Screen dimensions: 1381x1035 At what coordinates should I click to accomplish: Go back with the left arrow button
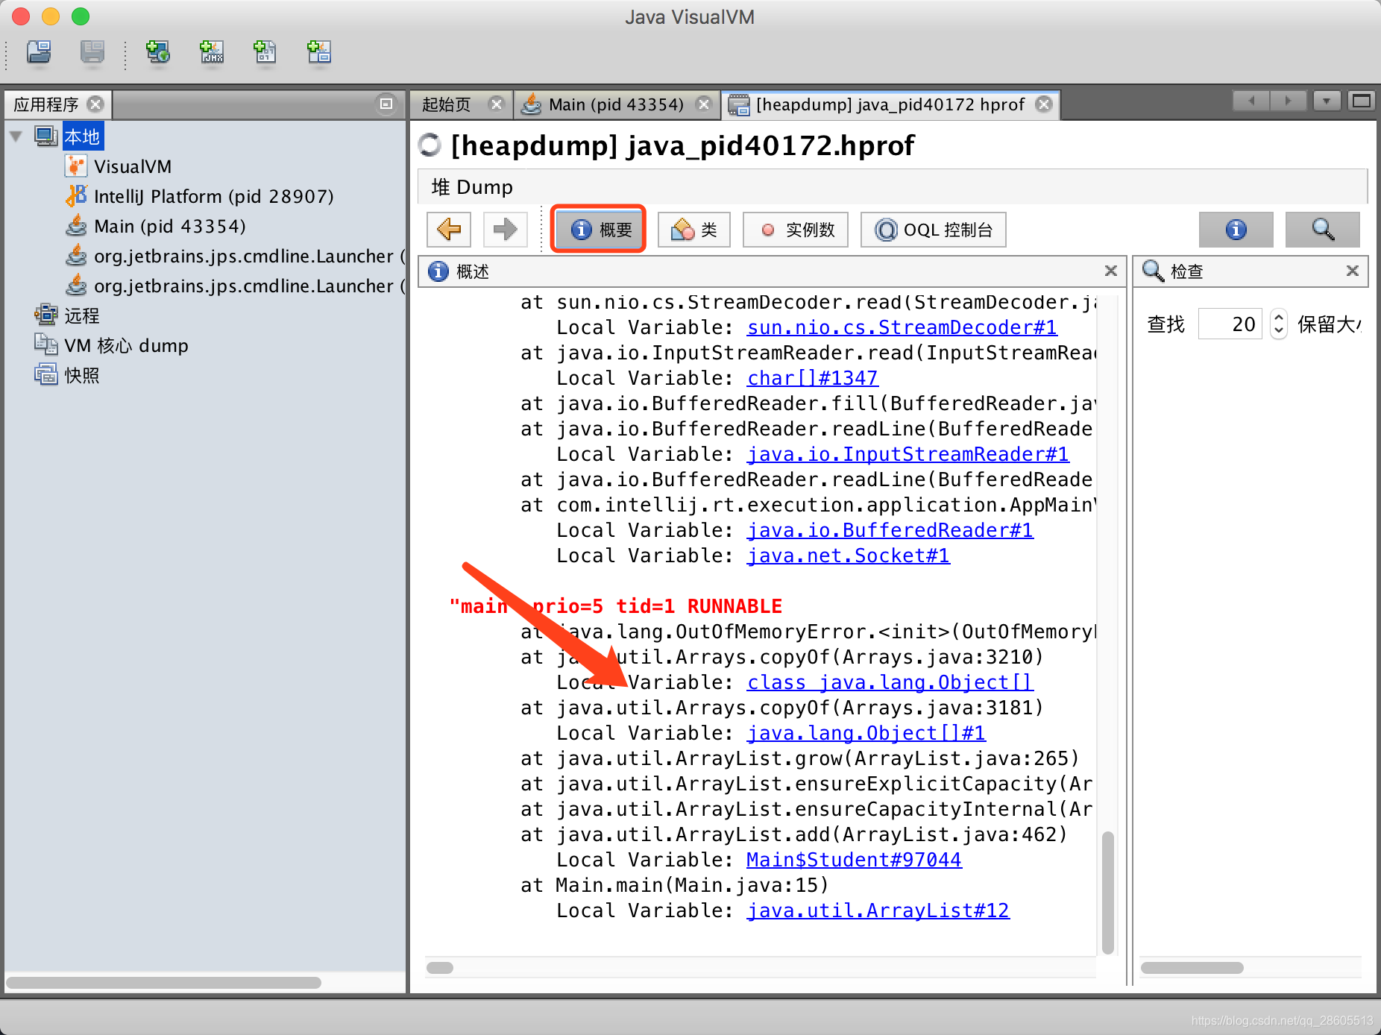coord(449,229)
